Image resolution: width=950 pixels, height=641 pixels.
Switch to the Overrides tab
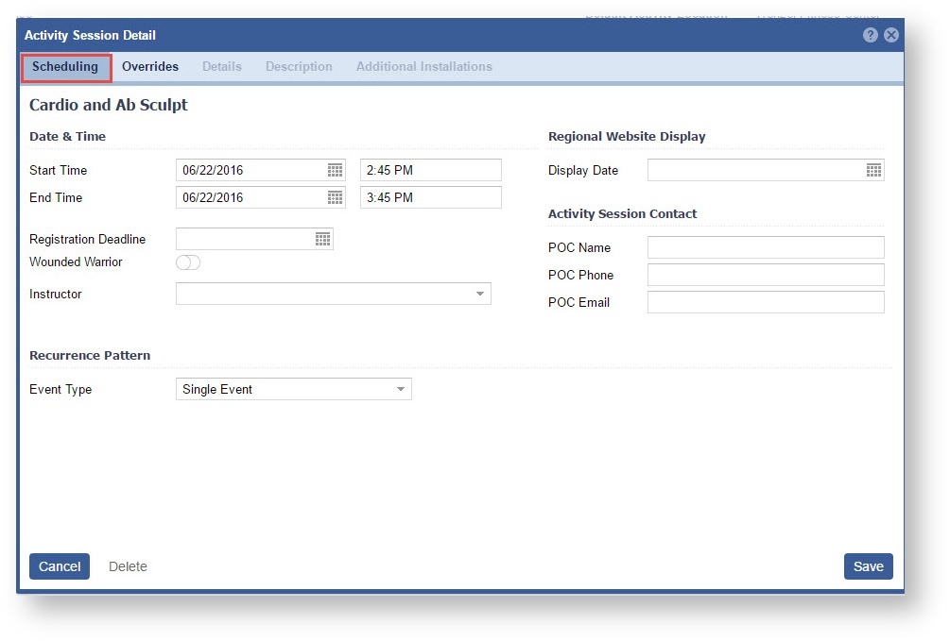(x=150, y=67)
